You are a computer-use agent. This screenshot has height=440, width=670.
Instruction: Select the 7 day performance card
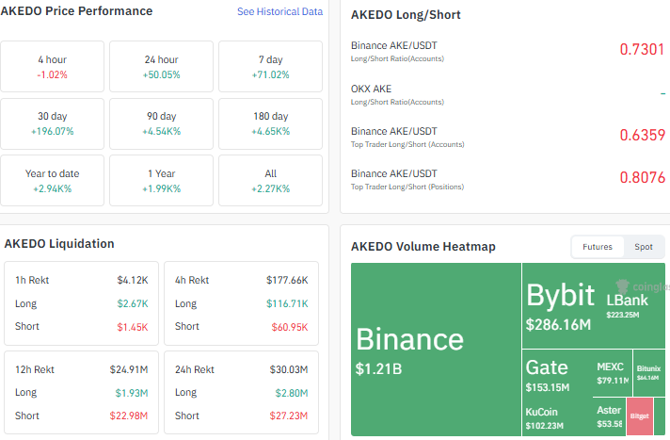[x=270, y=66]
